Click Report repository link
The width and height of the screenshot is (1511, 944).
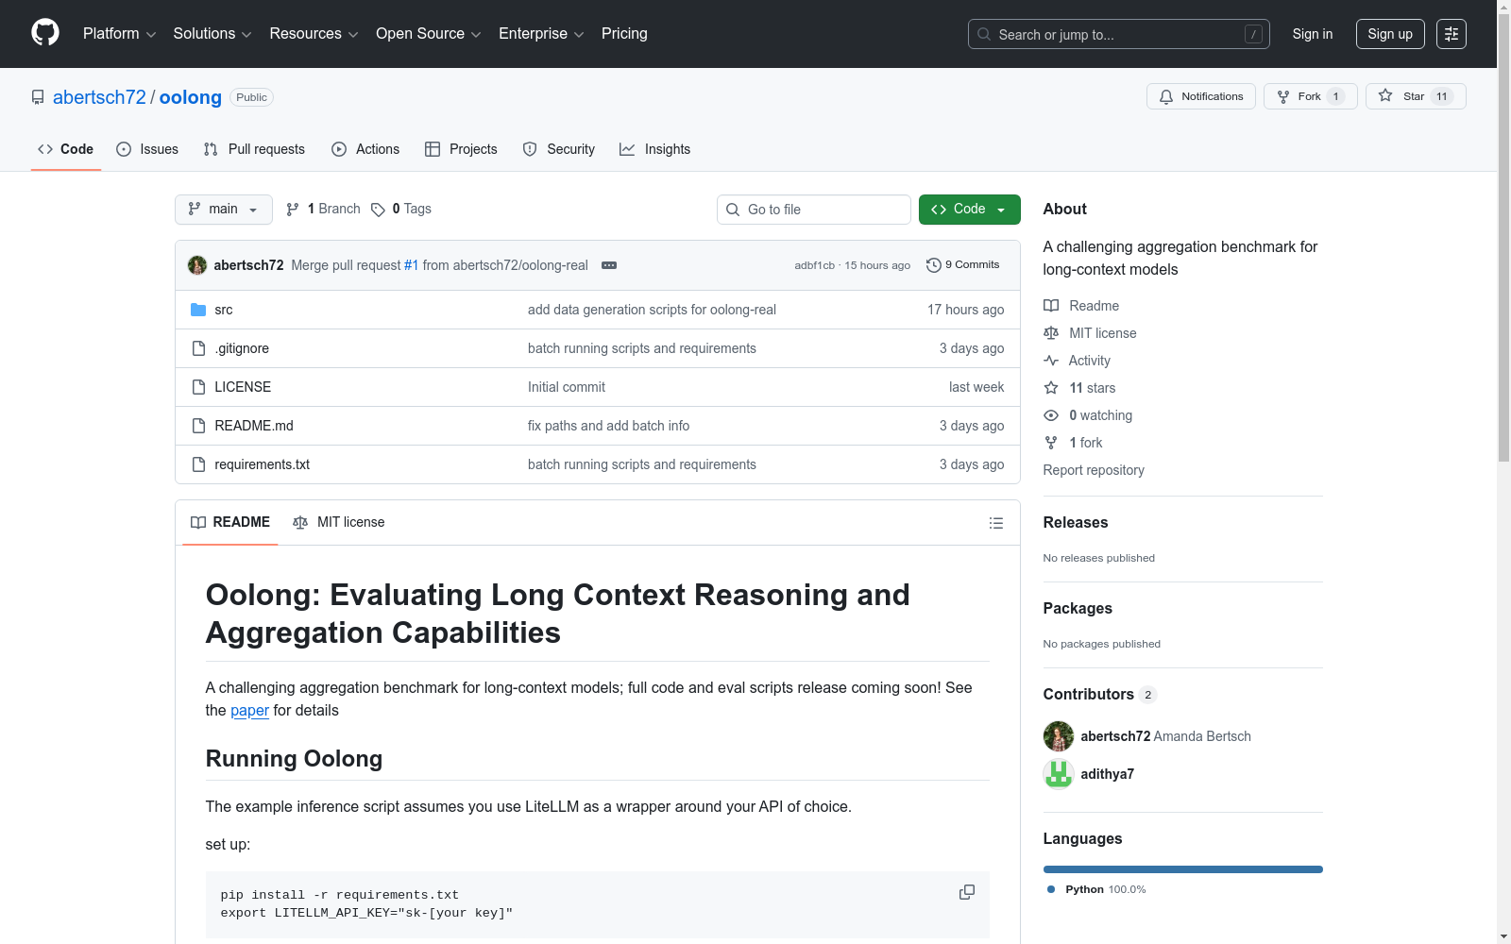pyautogui.click(x=1094, y=470)
